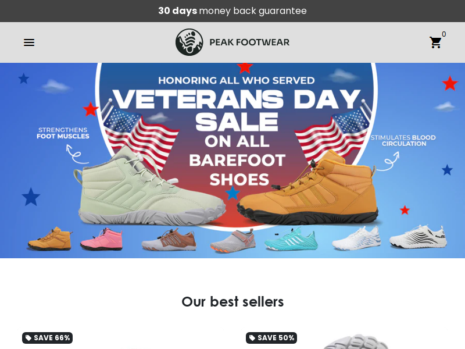Image resolution: width=465 pixels, height=349 pixels.
Task: Click the brown and grey shoe thumbnail
Action: pyautogui.click(x=169, y=239)
